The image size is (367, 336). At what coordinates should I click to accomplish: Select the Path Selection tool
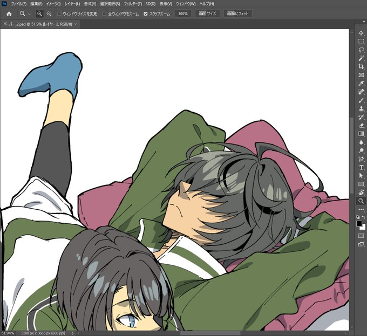point(361,176)
